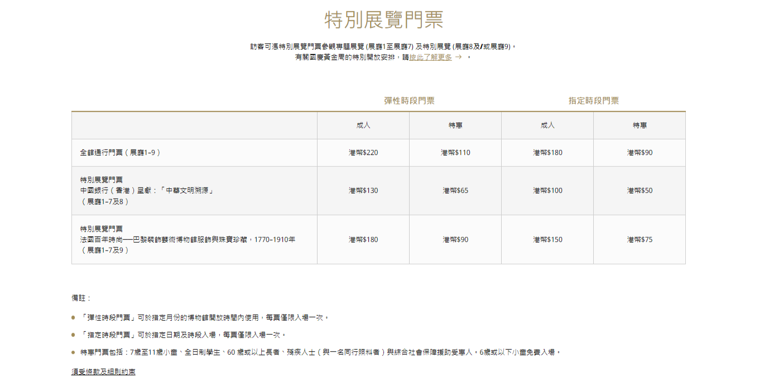This screenshot has width=769, height=386.
Task: Select the 全館通行門票(展廳1-9)row label
Action: pos(120,152)
